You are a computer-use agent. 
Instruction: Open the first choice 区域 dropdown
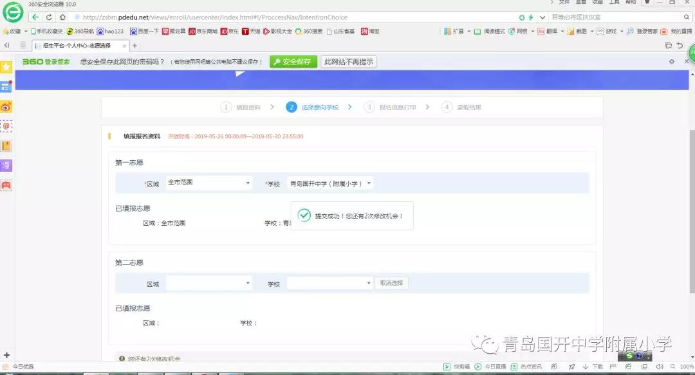click(208, 183)
